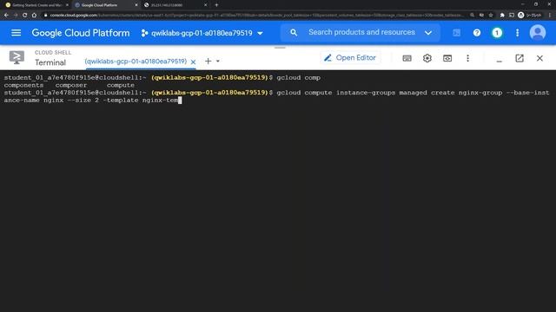The width and height of the screenshot is (556, 312).
Task: Open the Chrome three-dot menu
Action: click(550, 16)
